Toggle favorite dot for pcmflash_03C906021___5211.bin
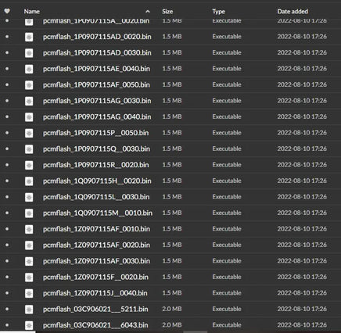Image resolution: width=341 pixels, height=333 pixels. 7,309
